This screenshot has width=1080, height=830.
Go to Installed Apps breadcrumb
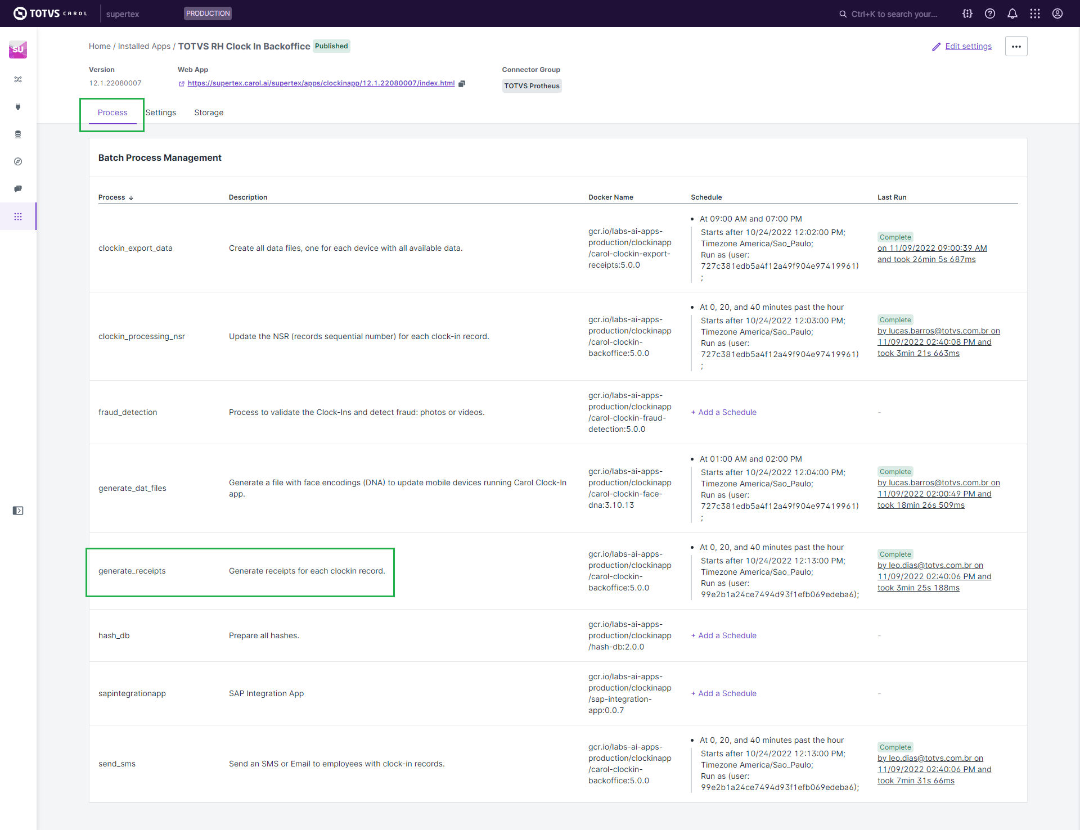144,47
